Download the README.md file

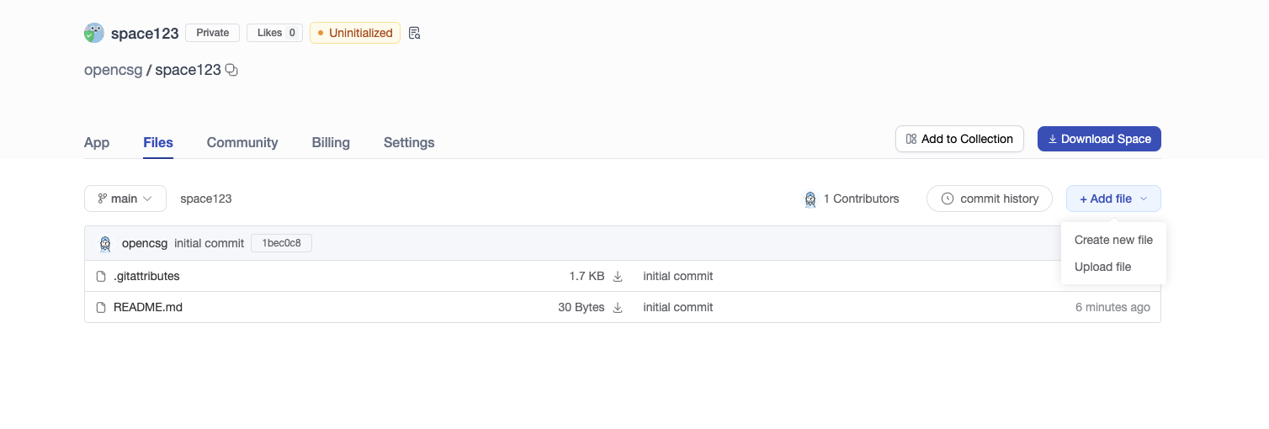[618, 307]
